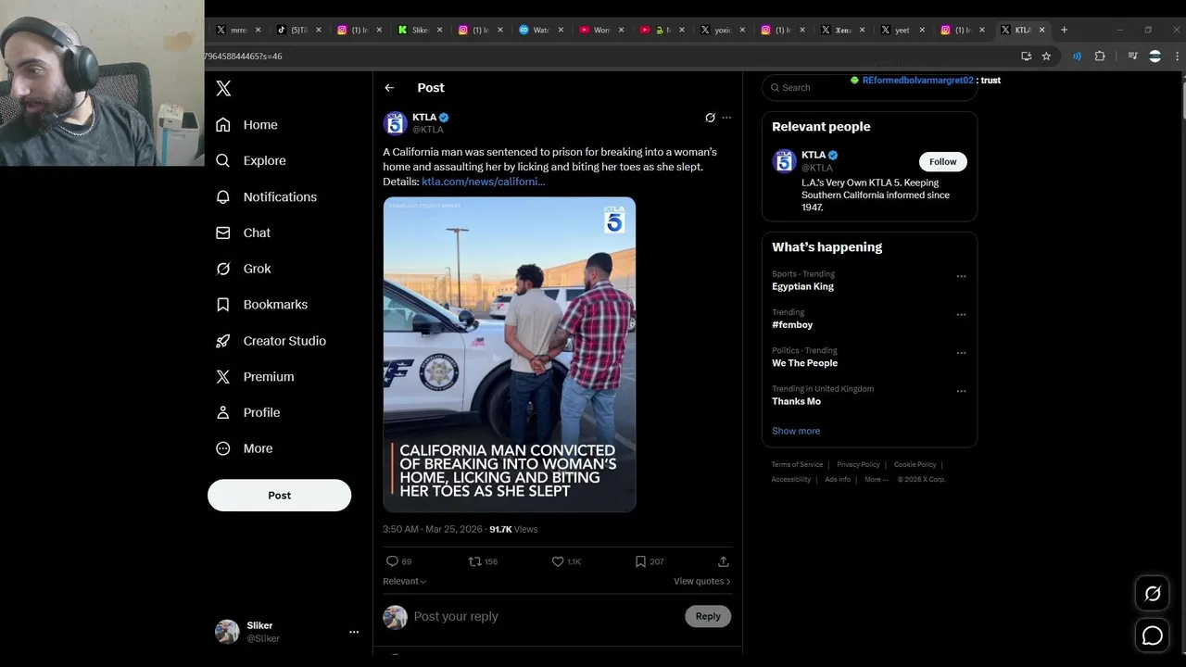Click the X logo in the sidebar
The height and width of the screenshot is (667, 1186).
tap(223, 88)
